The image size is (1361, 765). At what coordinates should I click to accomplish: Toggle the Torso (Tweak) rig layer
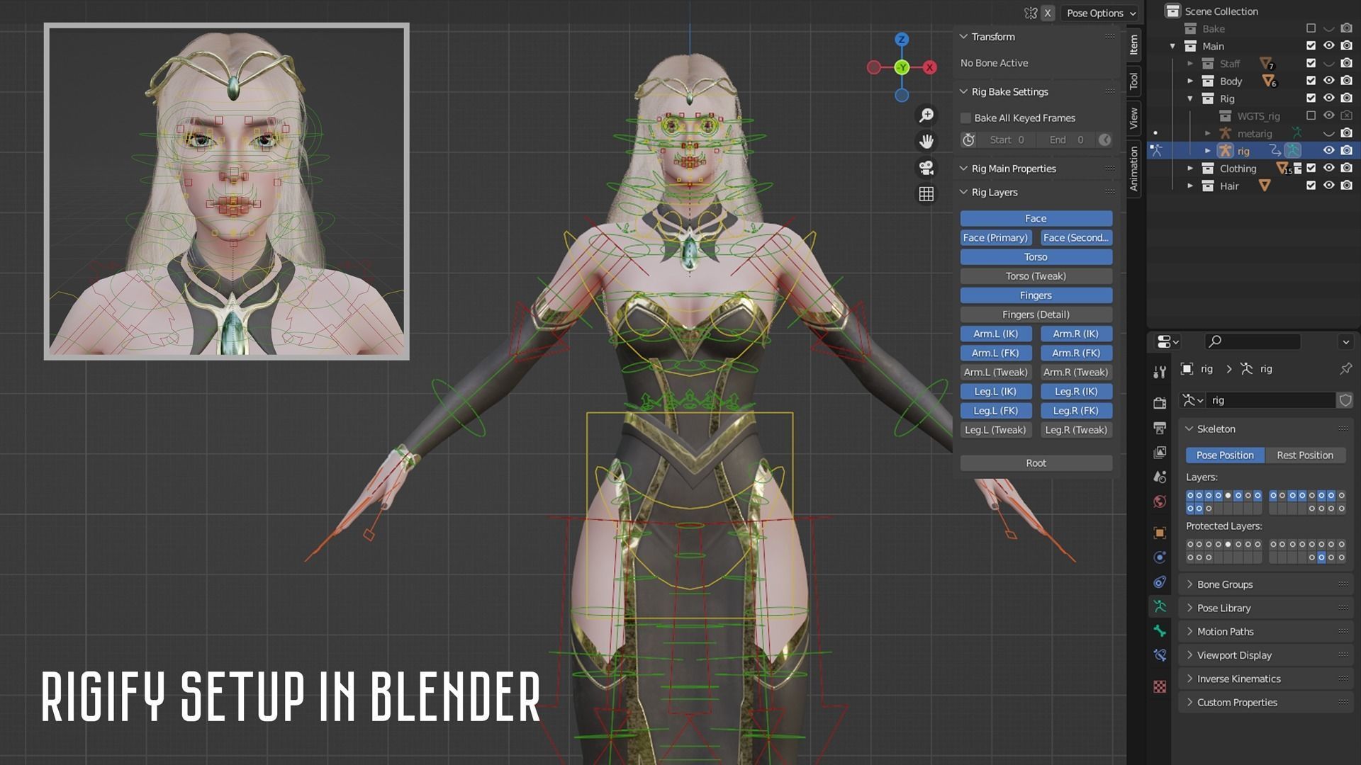click(1036, 276)
